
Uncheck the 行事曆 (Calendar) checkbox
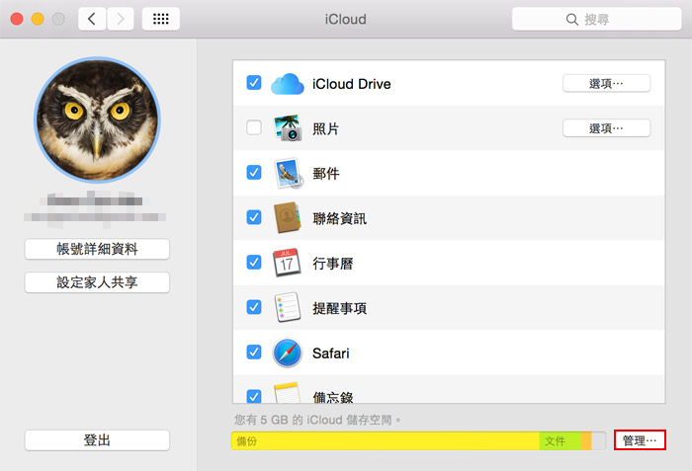pyautogui.click(x=254, y=263)
